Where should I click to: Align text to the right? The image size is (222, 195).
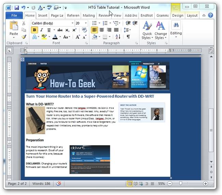pos(109,30)
